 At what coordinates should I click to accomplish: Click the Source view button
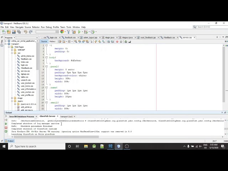[44, 41]
